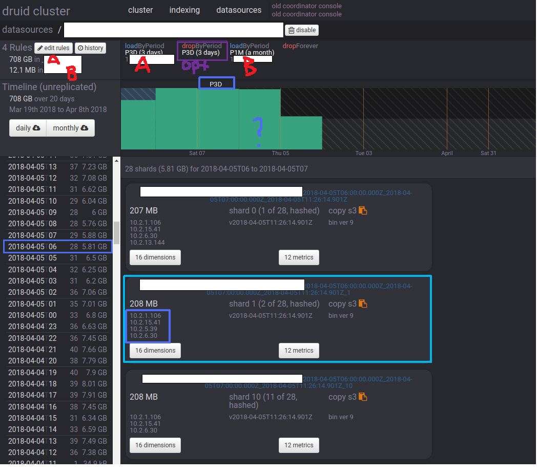Select interval 2018-04-05T12 row
The width and height of the screenshot is (537, 476).
[x=57, y=178]
